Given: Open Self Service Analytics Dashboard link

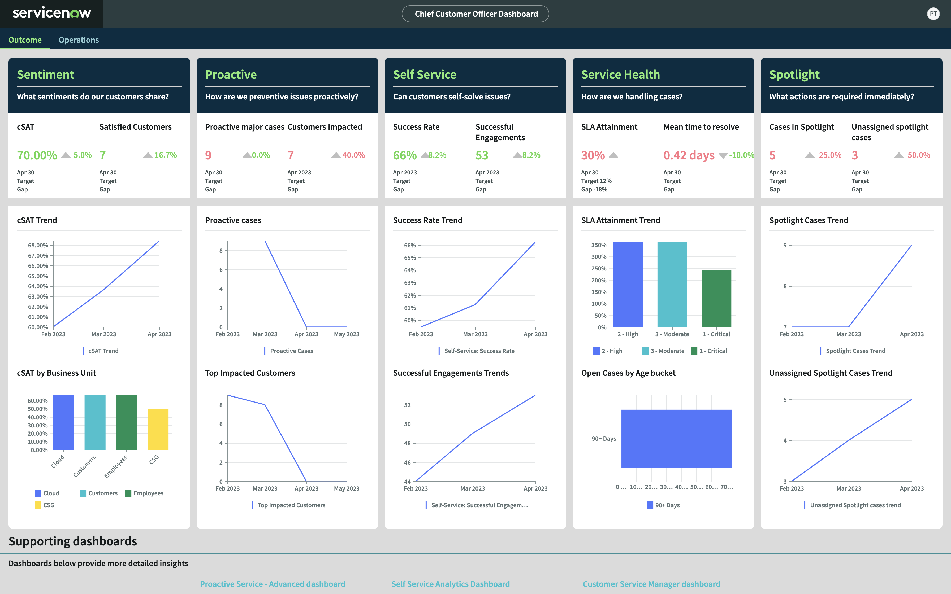Looking at the screenshot, I should click(x=450, y=584).
